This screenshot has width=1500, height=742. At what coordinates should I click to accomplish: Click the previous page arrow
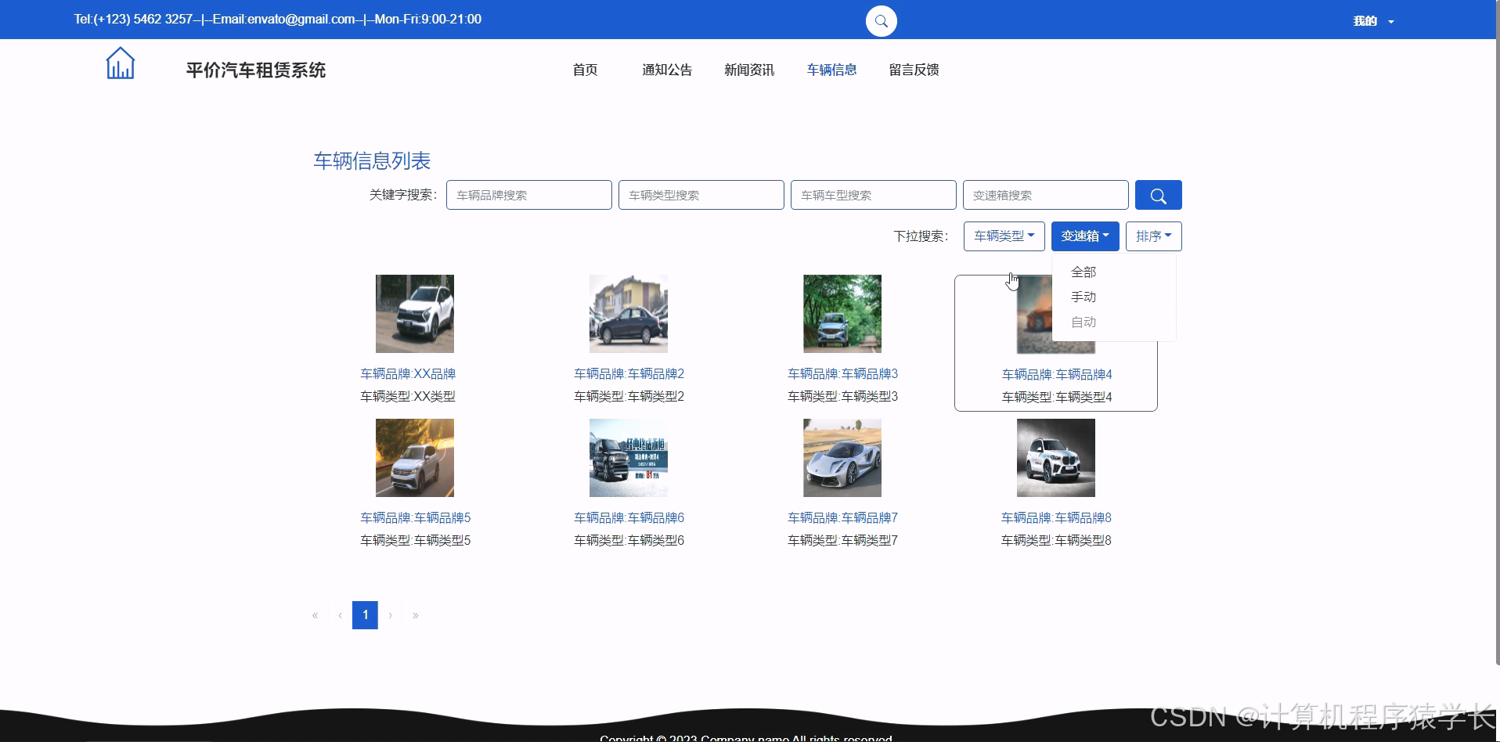340,615
